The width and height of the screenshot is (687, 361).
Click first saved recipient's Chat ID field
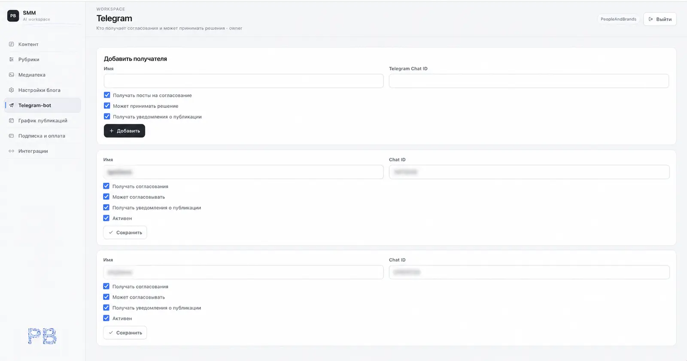529,172
